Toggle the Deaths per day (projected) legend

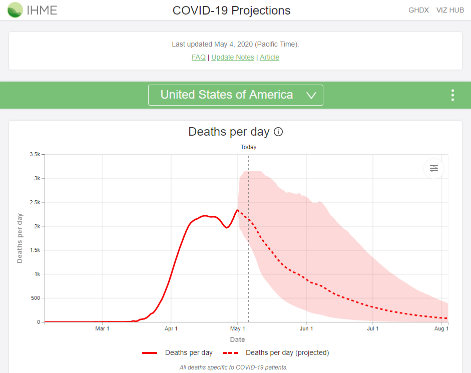point(287,352)
